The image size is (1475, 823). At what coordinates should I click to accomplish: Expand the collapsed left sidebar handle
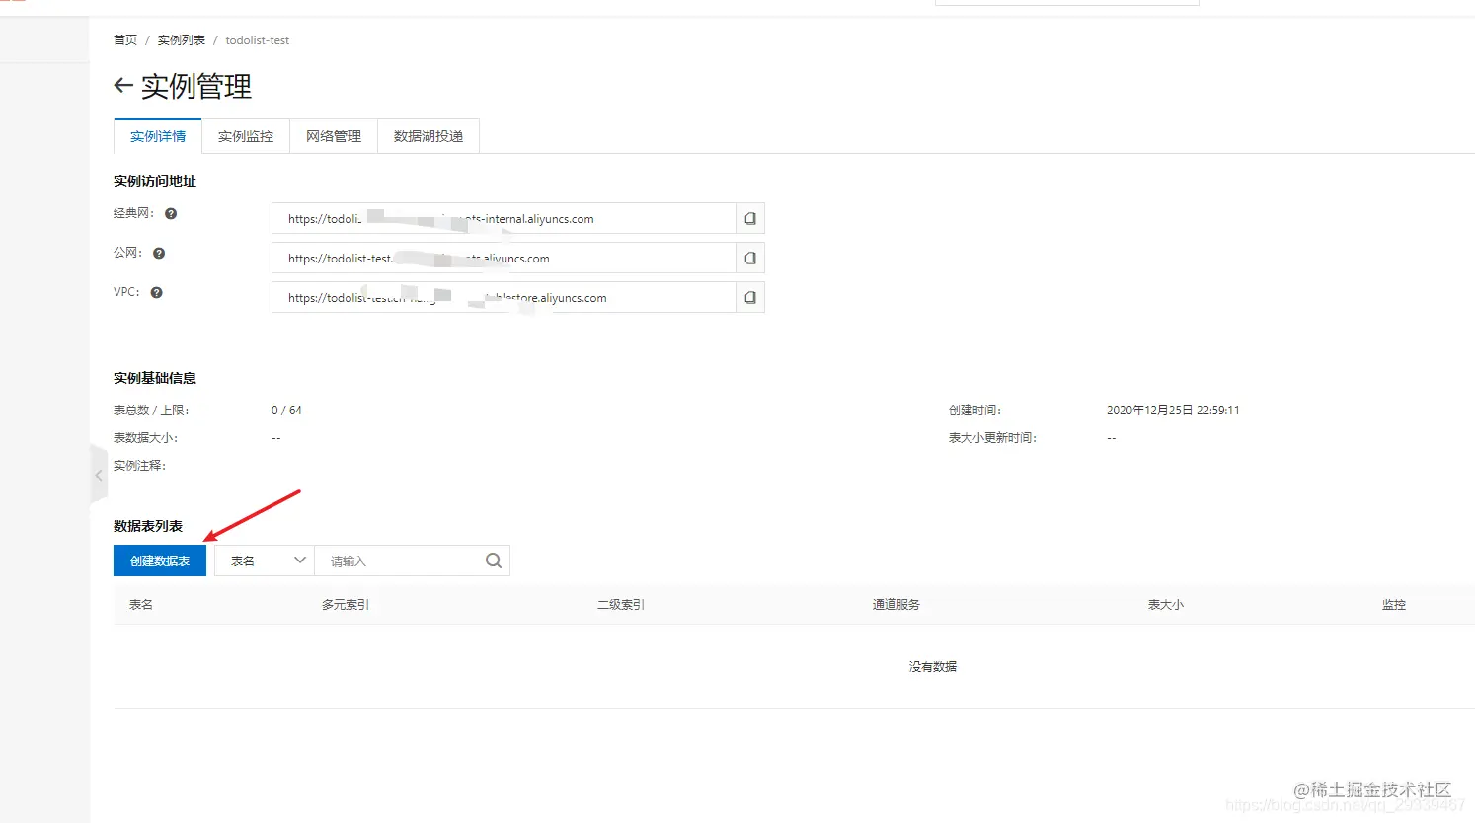coord(99,476)
